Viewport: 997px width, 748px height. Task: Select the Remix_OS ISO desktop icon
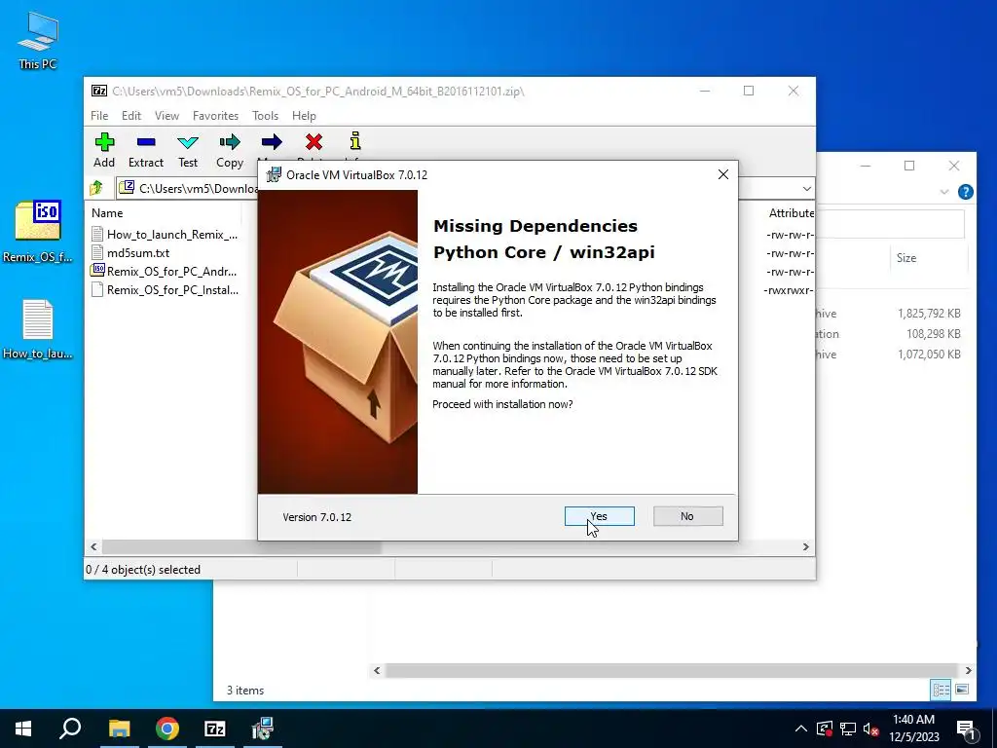click(x=38, y=232)
